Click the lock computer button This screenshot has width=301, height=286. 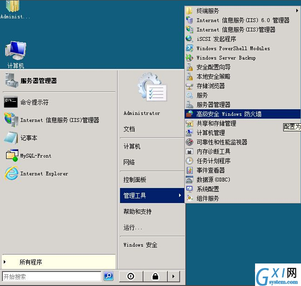tap(156, 276)
